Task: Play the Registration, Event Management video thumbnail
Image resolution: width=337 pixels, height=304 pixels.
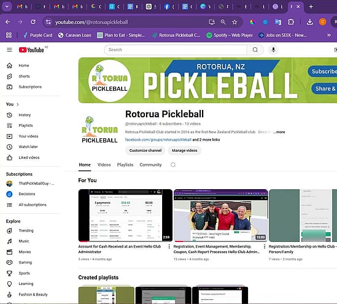Action: tap(221, 216)
